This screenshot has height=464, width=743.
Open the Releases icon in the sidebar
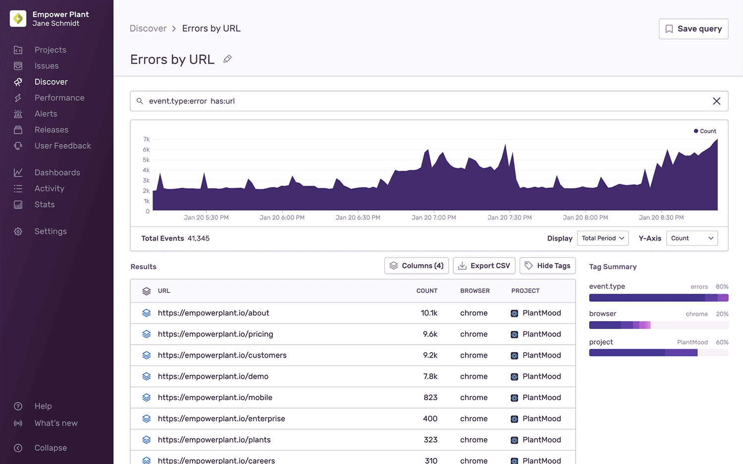click(x=18, y=129)
